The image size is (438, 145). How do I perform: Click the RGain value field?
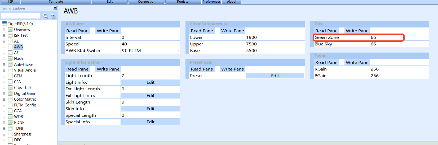[400, 69]
